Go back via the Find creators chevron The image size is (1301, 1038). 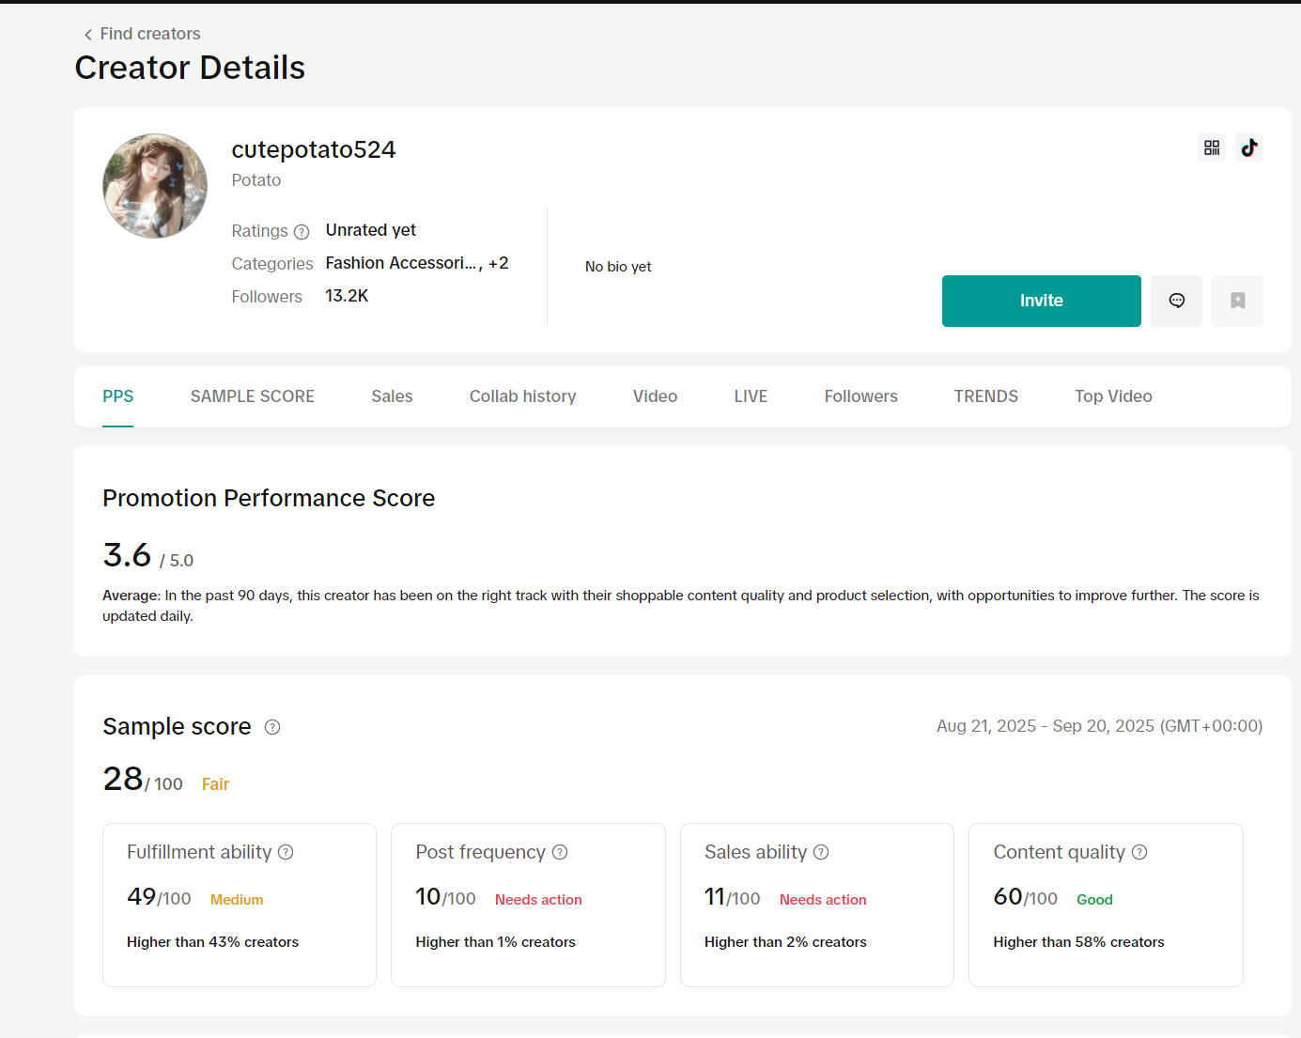coord(88,35)
